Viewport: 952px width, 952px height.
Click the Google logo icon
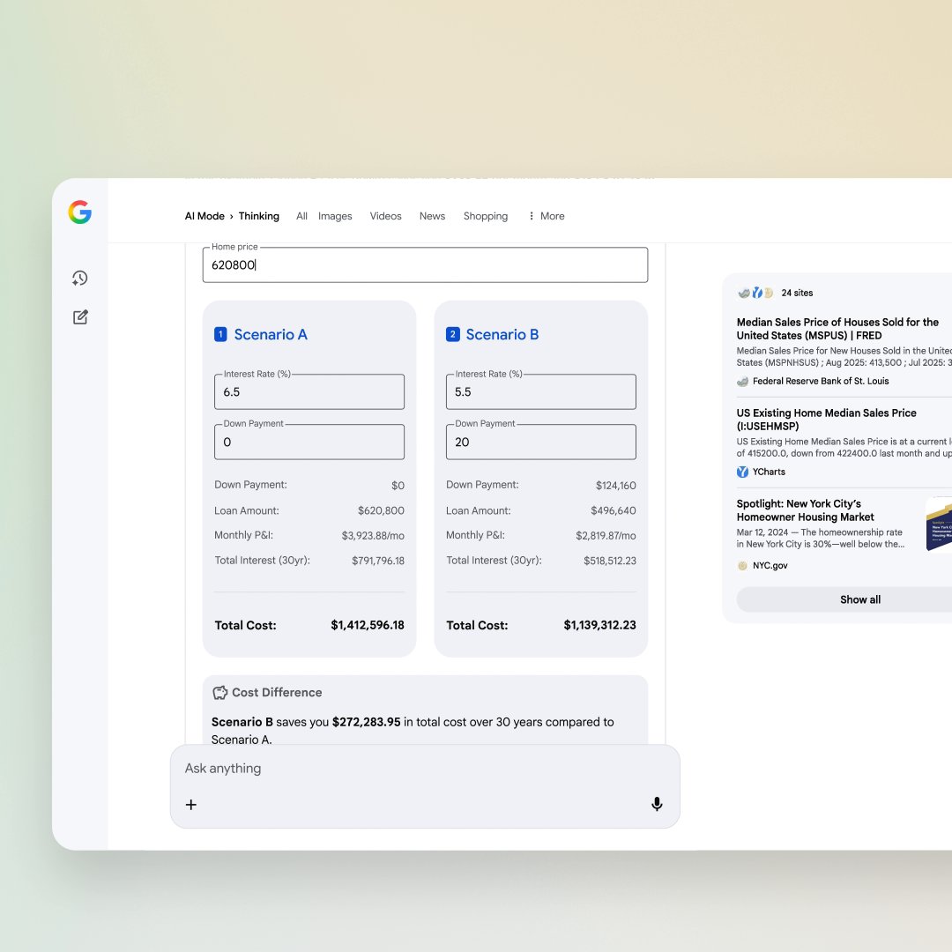(x=79, y=212)
